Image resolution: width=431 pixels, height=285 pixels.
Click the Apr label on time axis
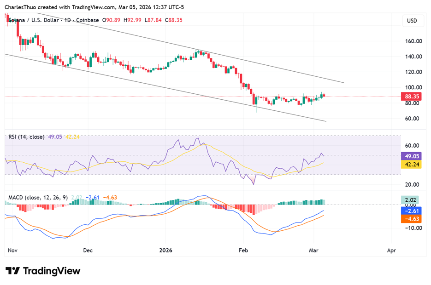(x=391, y=251)
